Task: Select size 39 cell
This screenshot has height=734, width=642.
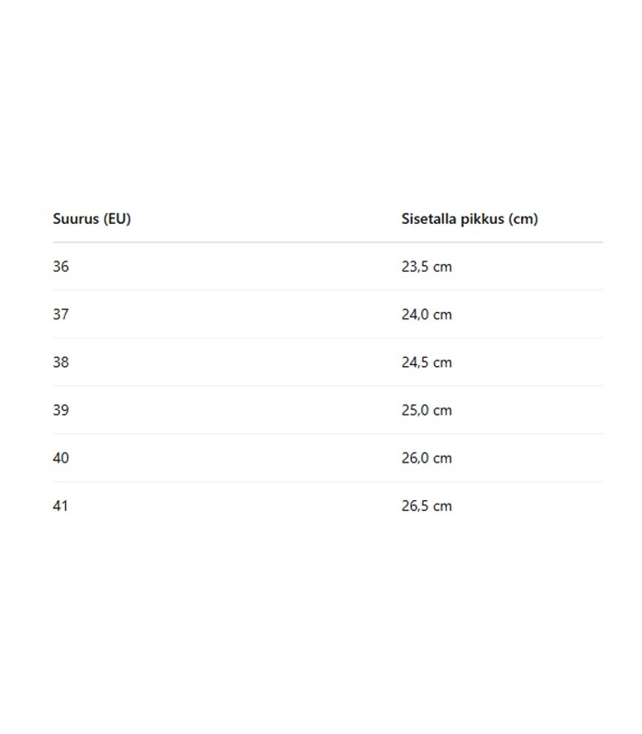Action: click(61, 410)
